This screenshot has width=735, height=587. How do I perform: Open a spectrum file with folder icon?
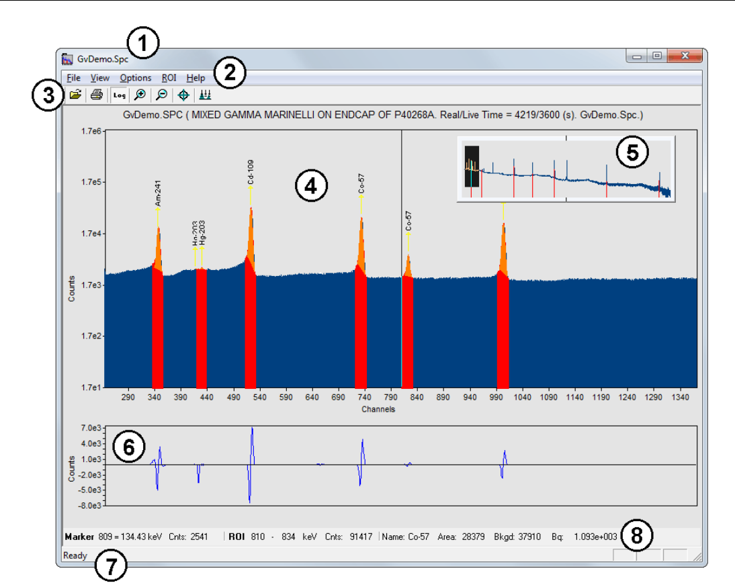point(75,95)
